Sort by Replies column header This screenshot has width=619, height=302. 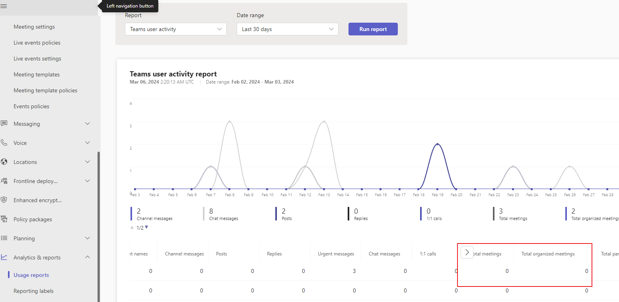pos(274,254)
